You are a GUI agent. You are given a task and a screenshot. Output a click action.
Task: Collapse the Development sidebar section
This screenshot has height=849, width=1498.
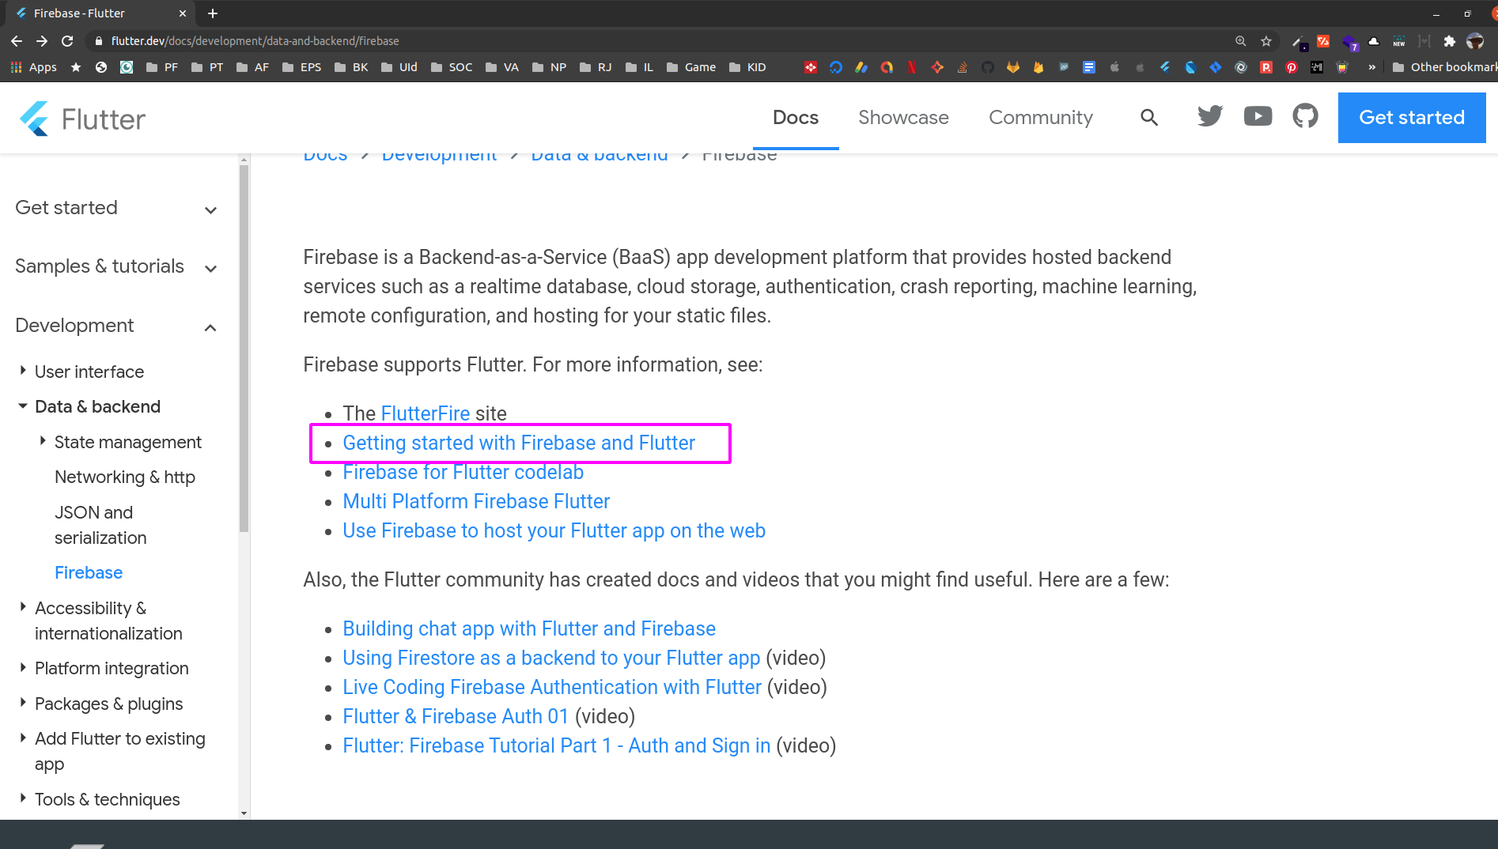pos(116,326)
